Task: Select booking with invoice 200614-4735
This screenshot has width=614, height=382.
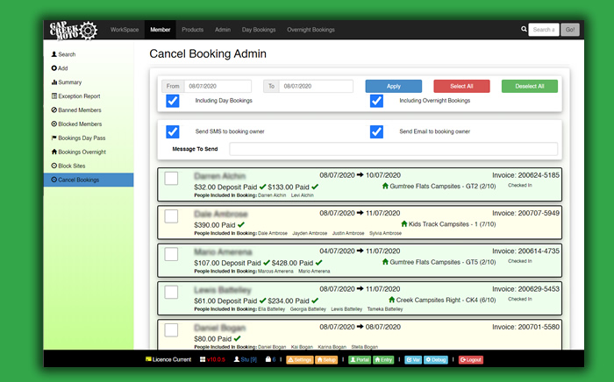Action: coord(171,254)
